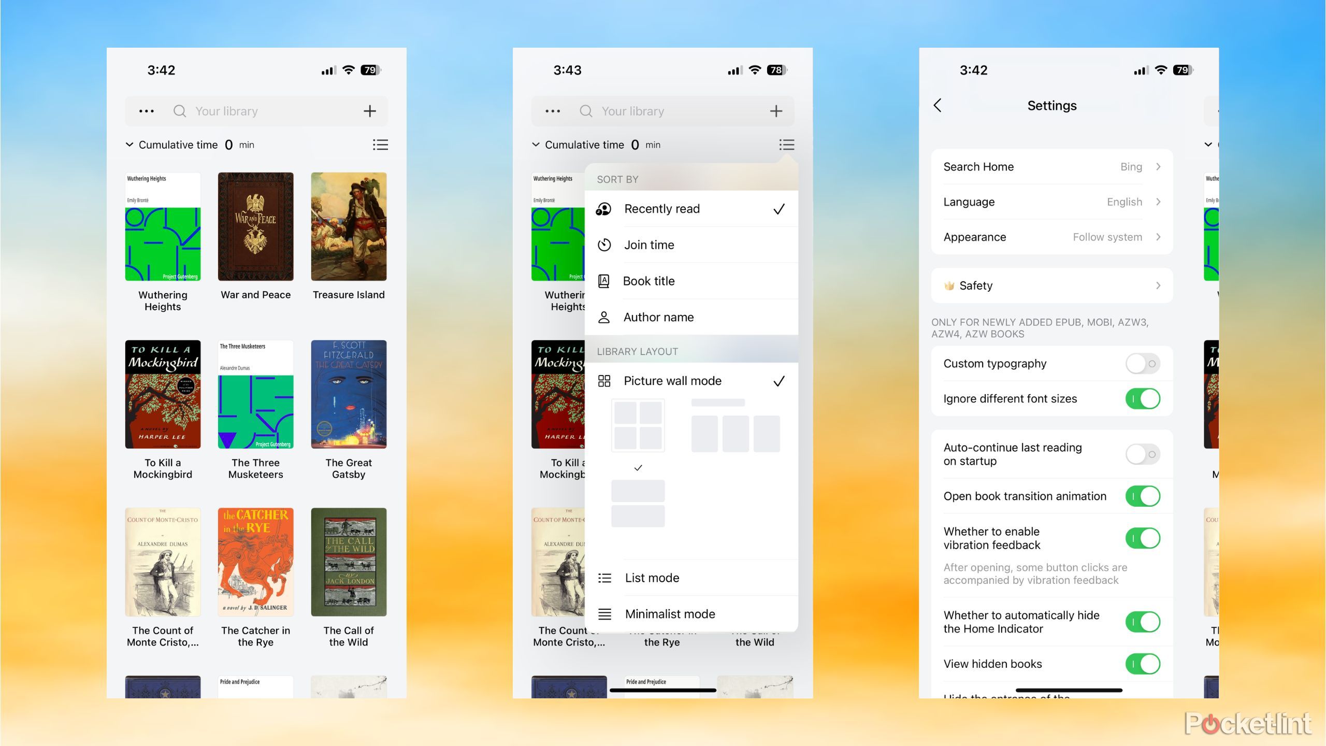Click the list mode icon

pos(604,578)
